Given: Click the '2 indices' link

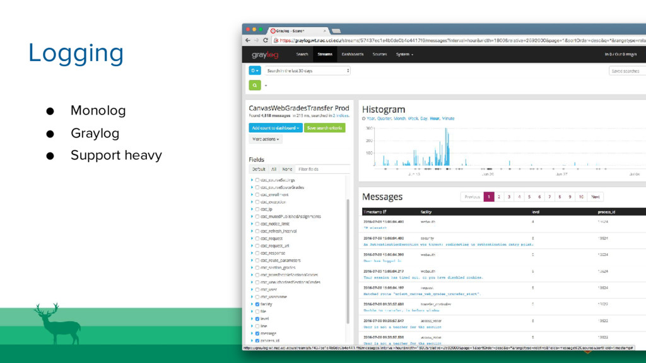Looking at the screenshot, I should point(341,116).
